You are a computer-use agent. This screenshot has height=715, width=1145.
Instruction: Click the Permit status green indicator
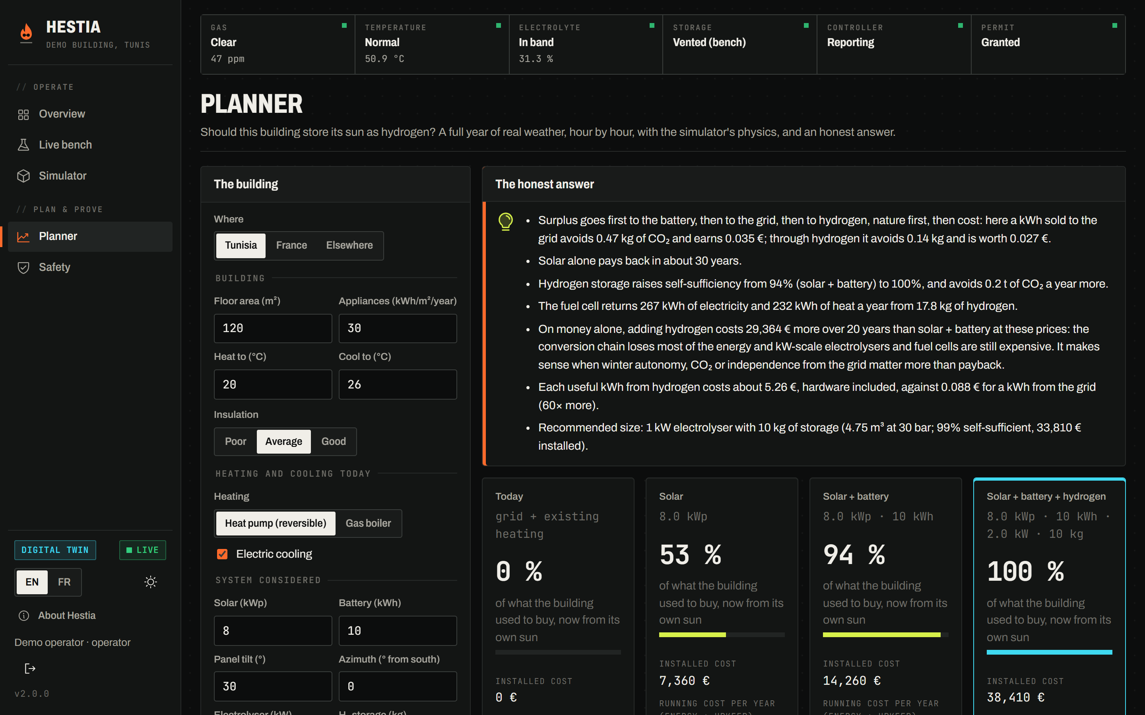pos(1115,25)
